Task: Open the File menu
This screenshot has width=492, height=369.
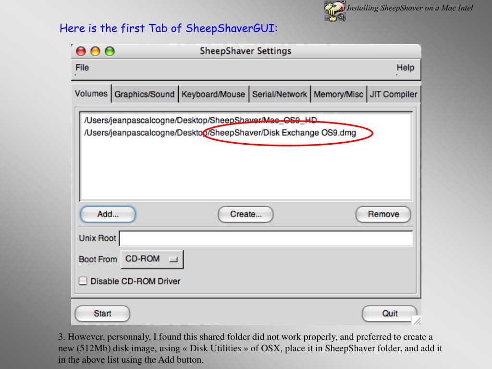Action: [82, 68]
